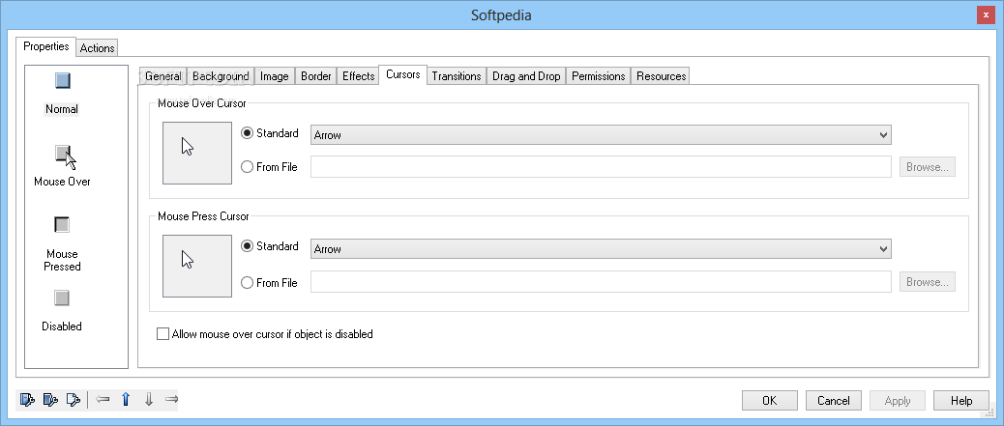The height and width of the screenshot is (426, 1004).
Task: Select From File radio under Mouse Over Cursor
Action: point(248,167)
